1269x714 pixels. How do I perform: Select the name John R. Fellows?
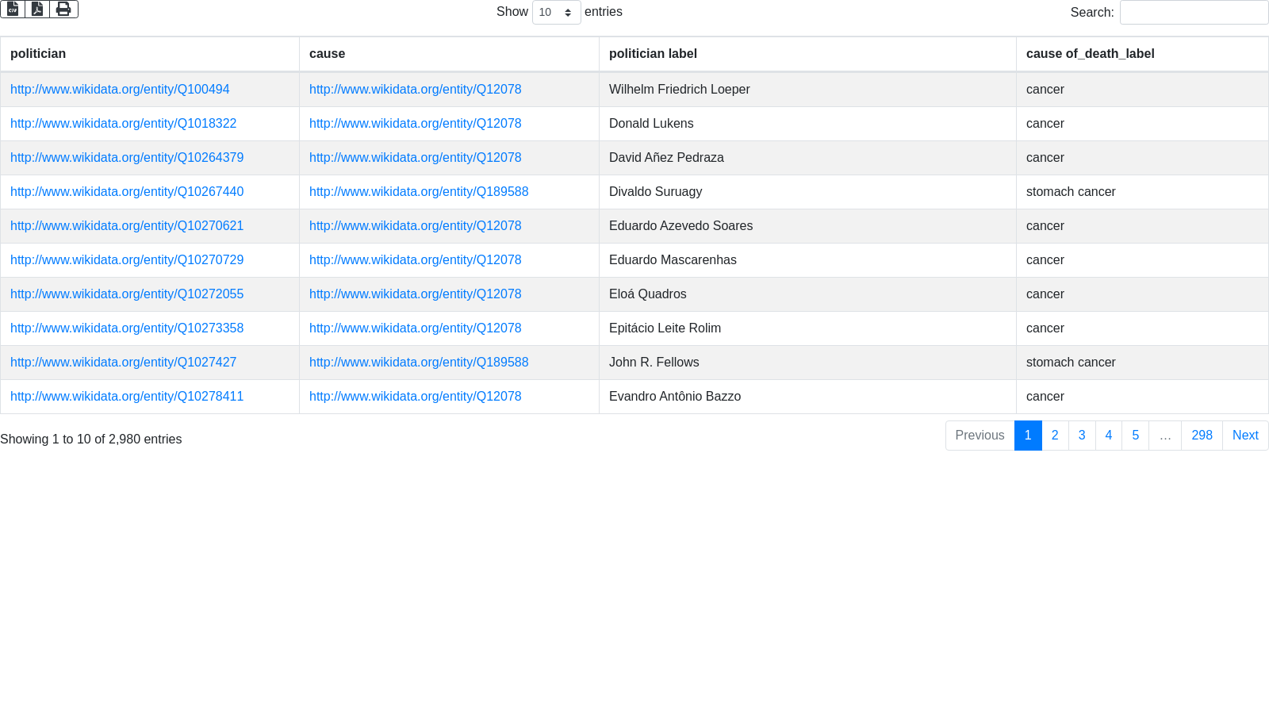[654, 363]
